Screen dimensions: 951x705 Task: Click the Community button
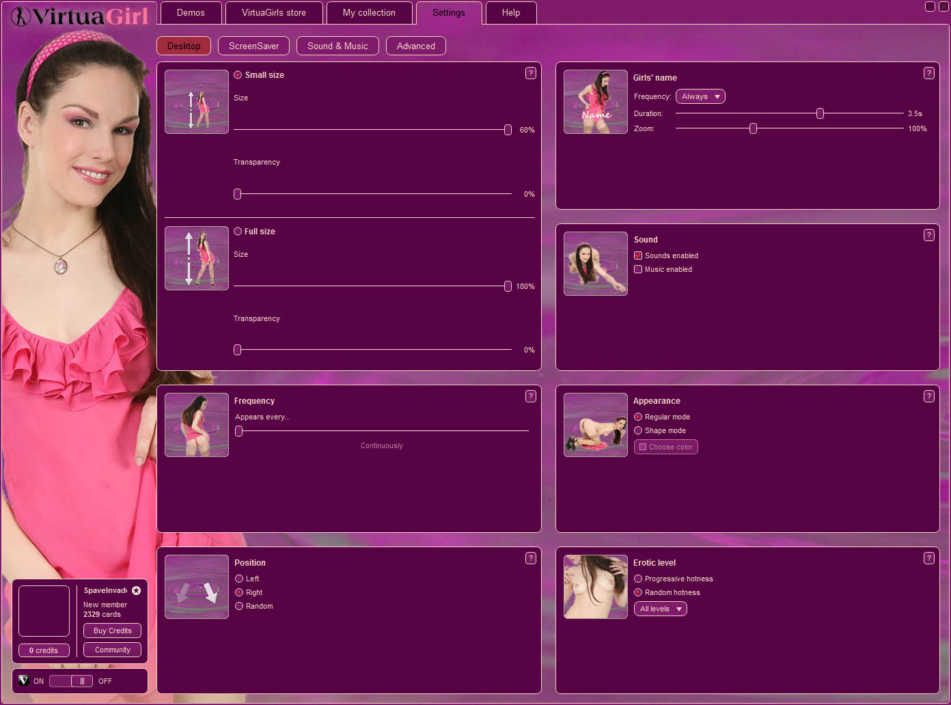click(x=112, y=650)
